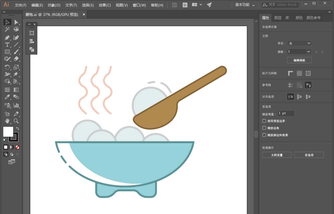Viewport: 334px width, 214px height.
Task: Tick the 缩放边角 checkbox
Action: pyautogui.click(x=264, y=128)
